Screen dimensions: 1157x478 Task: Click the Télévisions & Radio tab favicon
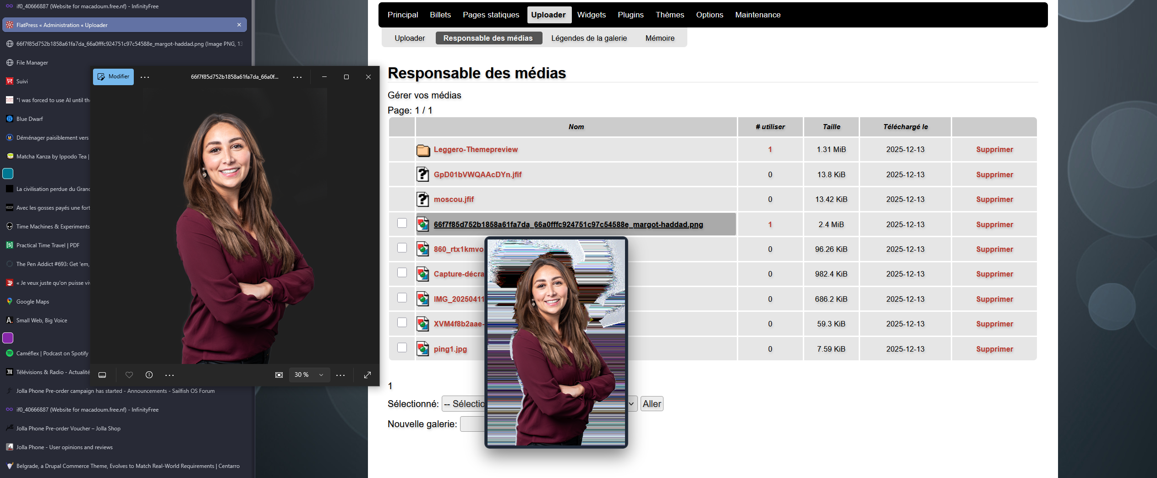tap(10, 372)
